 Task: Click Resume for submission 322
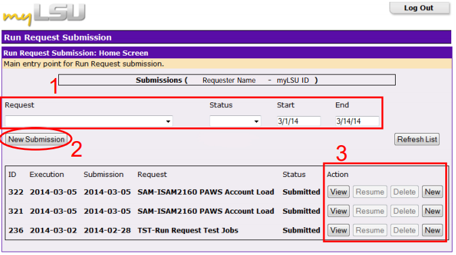point(370,192)
